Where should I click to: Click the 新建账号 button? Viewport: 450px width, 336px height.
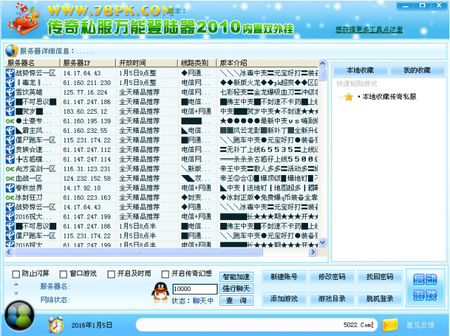284,277
